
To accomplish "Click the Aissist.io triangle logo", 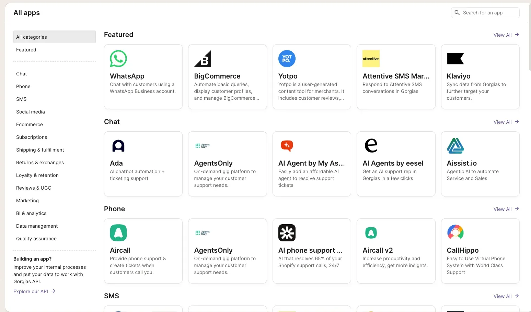I will click(x=455, y=146).
